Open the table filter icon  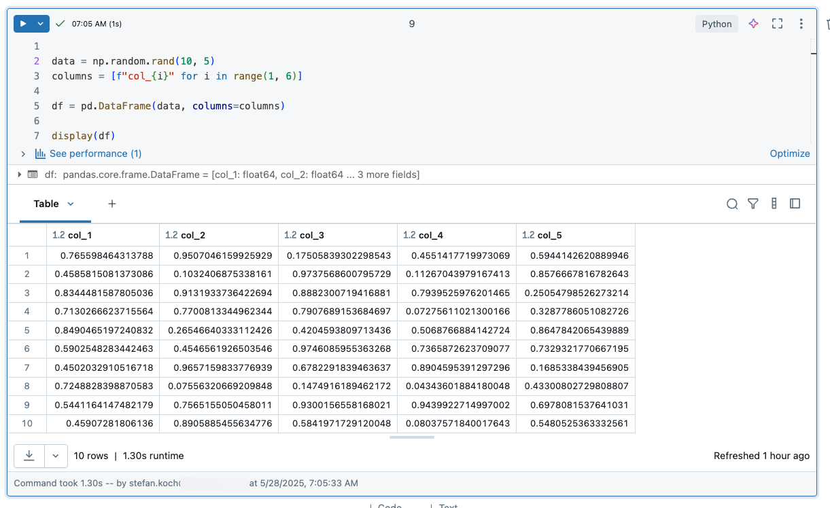(x=753, y=204)
